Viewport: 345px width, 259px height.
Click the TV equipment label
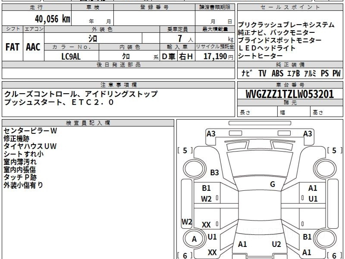pyautogui.click(x=262, y=74)
